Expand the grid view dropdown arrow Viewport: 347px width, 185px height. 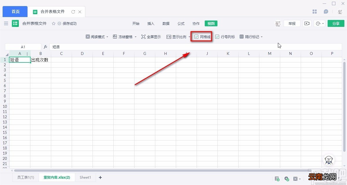point(300,179)
